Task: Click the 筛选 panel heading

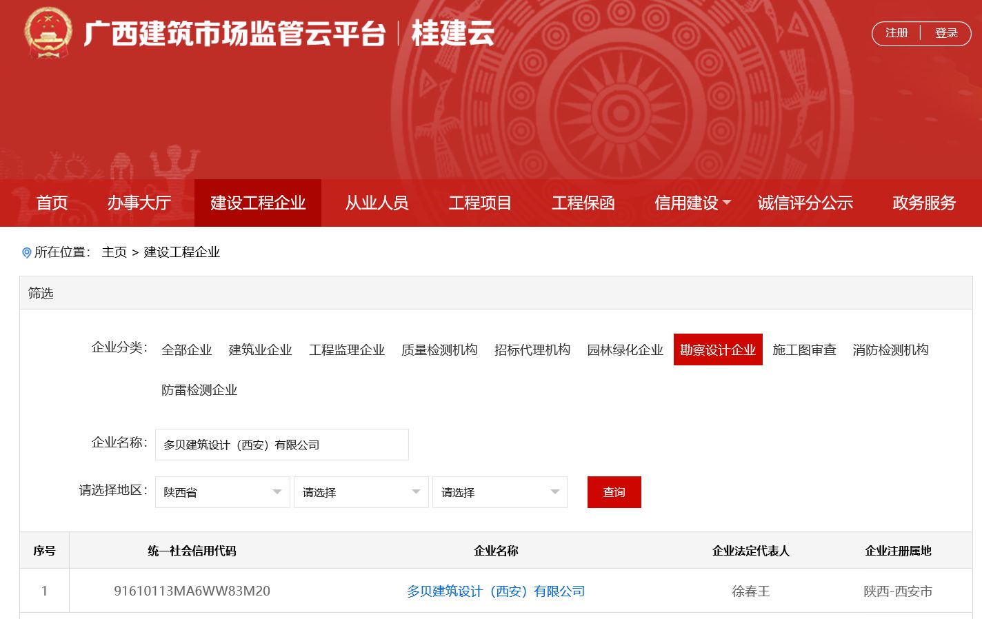Action: point(41,293)
